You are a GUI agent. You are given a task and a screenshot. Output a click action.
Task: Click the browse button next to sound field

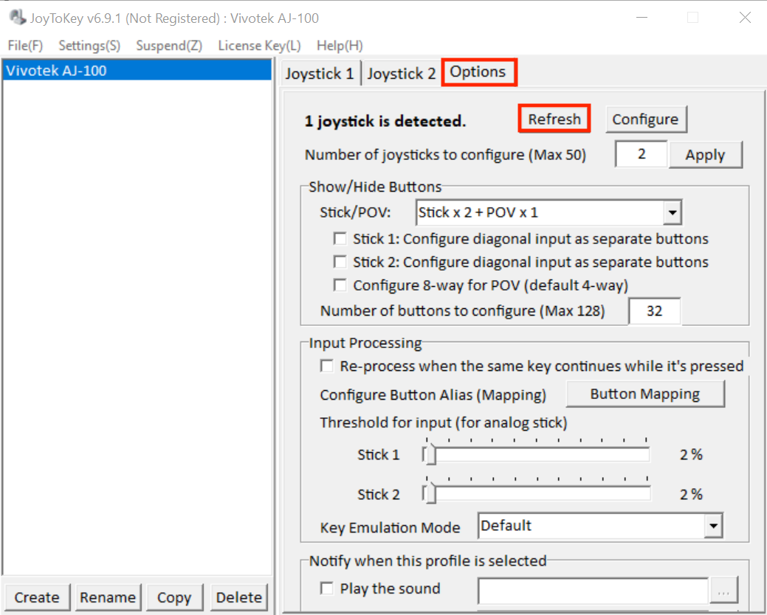point(723,591)
